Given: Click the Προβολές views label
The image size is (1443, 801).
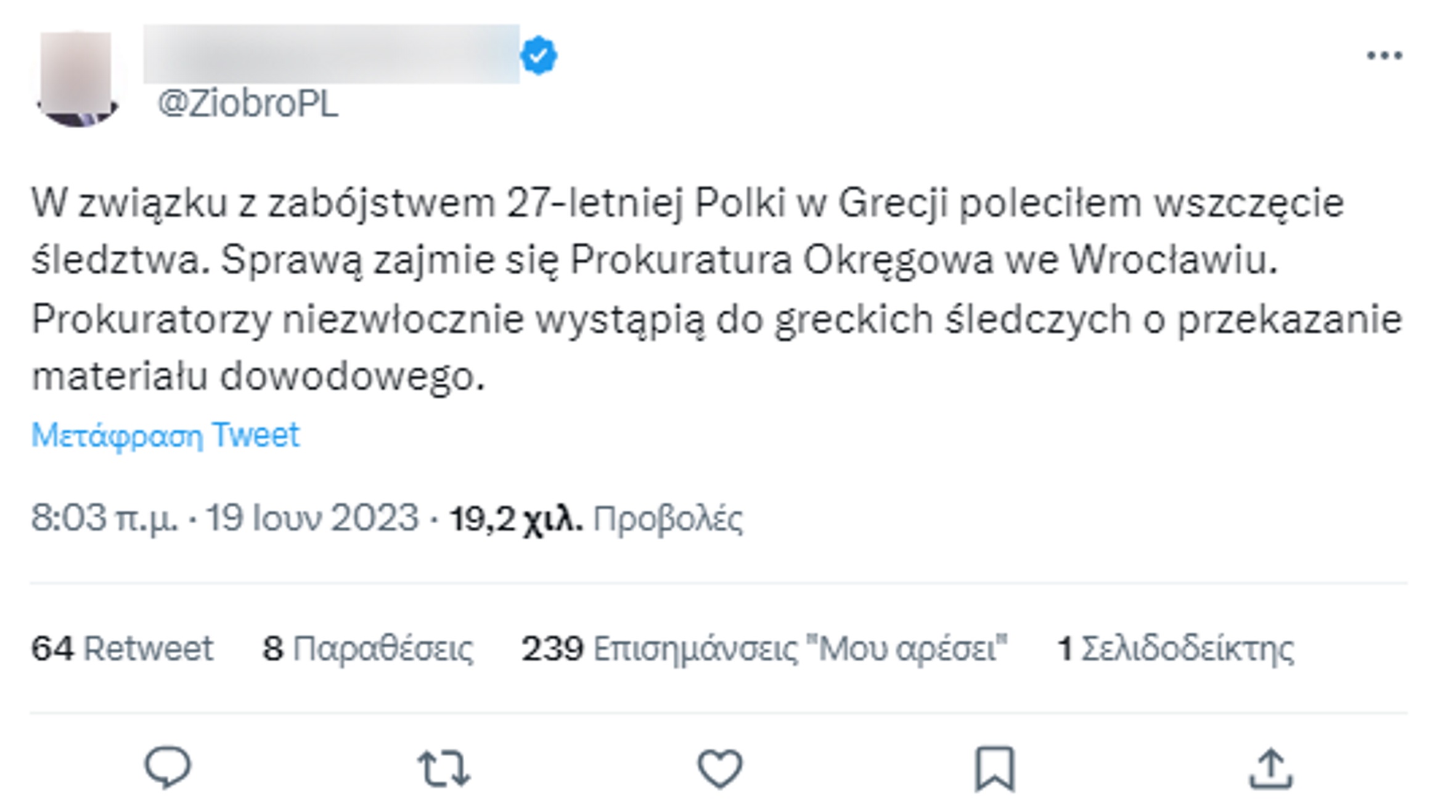Looking at the screenshot, I should click(x=668, y=518).
